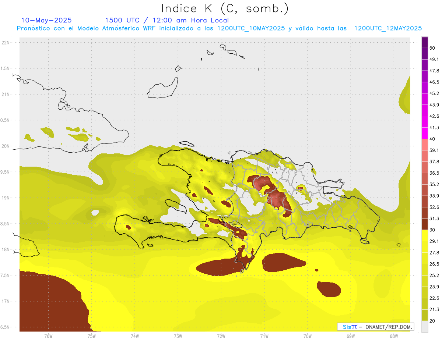
Task: Click the '31.3' colorbar value
Action: point(434,219)
